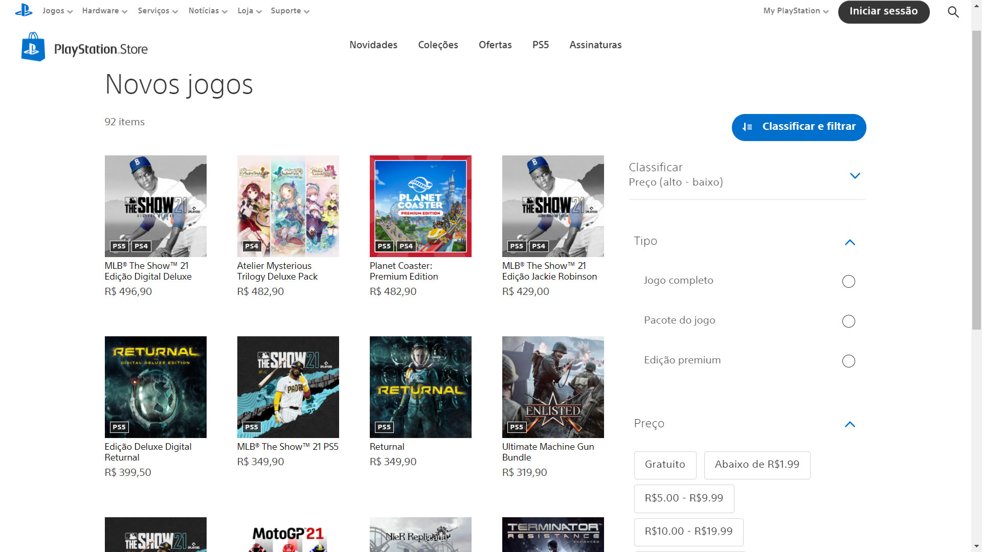Click the Iniciar sessão button

883,12
